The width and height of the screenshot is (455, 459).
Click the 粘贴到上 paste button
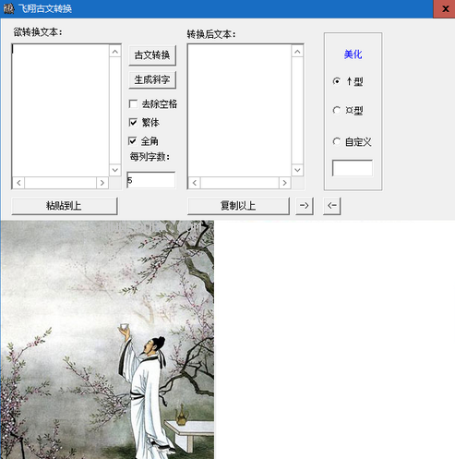point(65,206)
